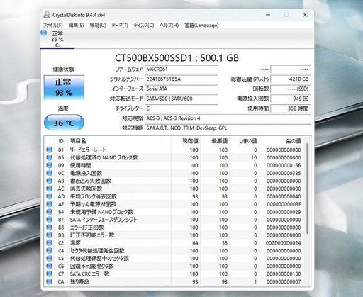Image resolution: width=363 pixels, height=297 pixels.
Task: Open the ディスク(D) menu
Action: tap(144, 26)
